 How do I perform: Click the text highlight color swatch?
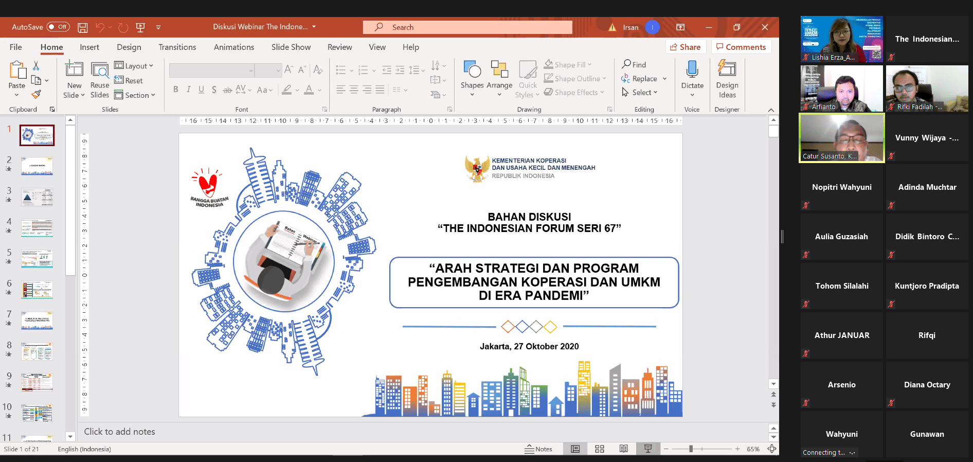click(287, 90)
